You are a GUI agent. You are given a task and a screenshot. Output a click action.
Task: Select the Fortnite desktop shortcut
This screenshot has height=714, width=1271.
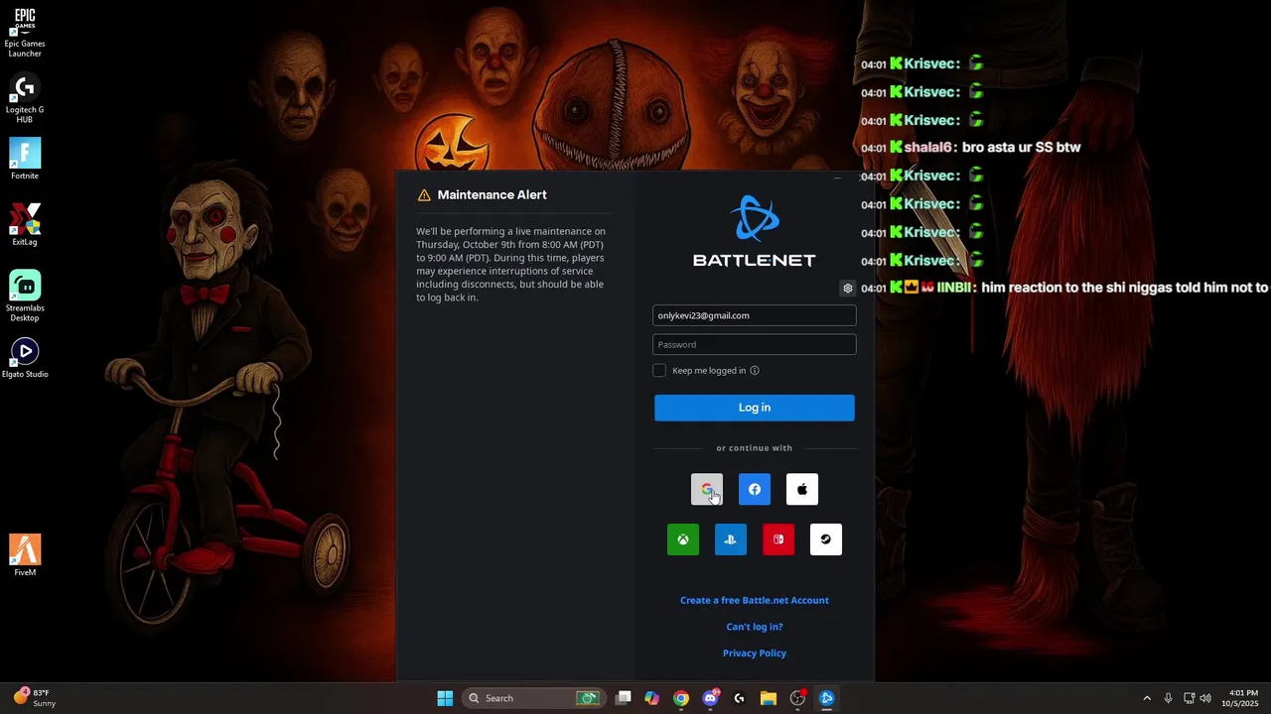tap(25, 159)
